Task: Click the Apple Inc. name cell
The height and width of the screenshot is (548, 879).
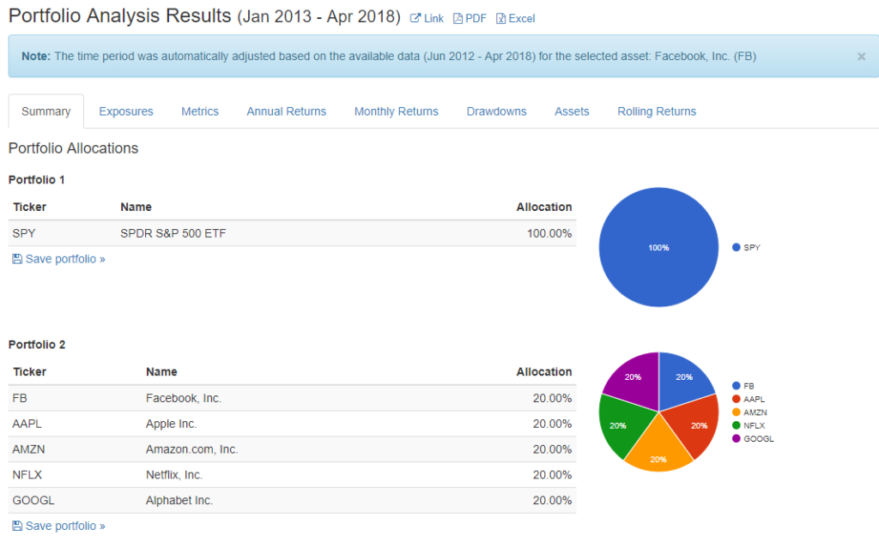Action: pyautogui.click(x=172, y=424)
